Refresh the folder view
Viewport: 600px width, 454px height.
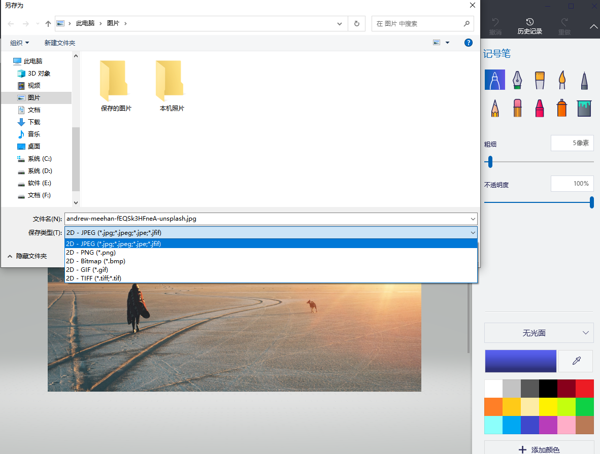click(357, 24)
